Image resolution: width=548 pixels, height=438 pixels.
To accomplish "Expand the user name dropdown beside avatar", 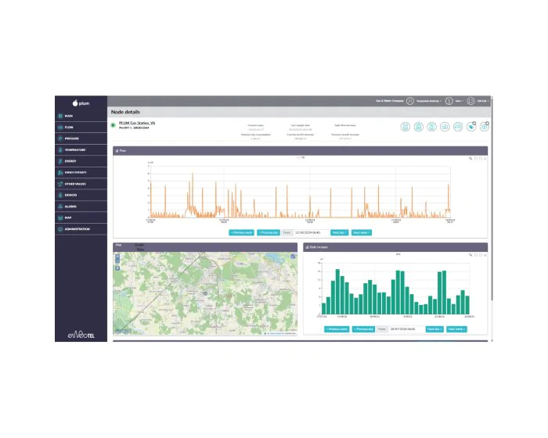I will click(x=429, y=101).
